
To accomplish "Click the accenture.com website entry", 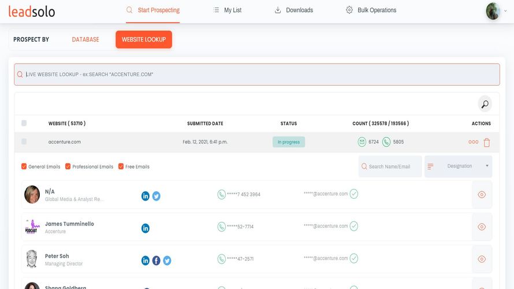I will 65,142.
